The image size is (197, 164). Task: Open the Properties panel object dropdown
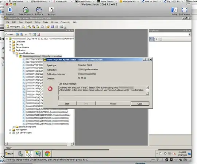190,34
